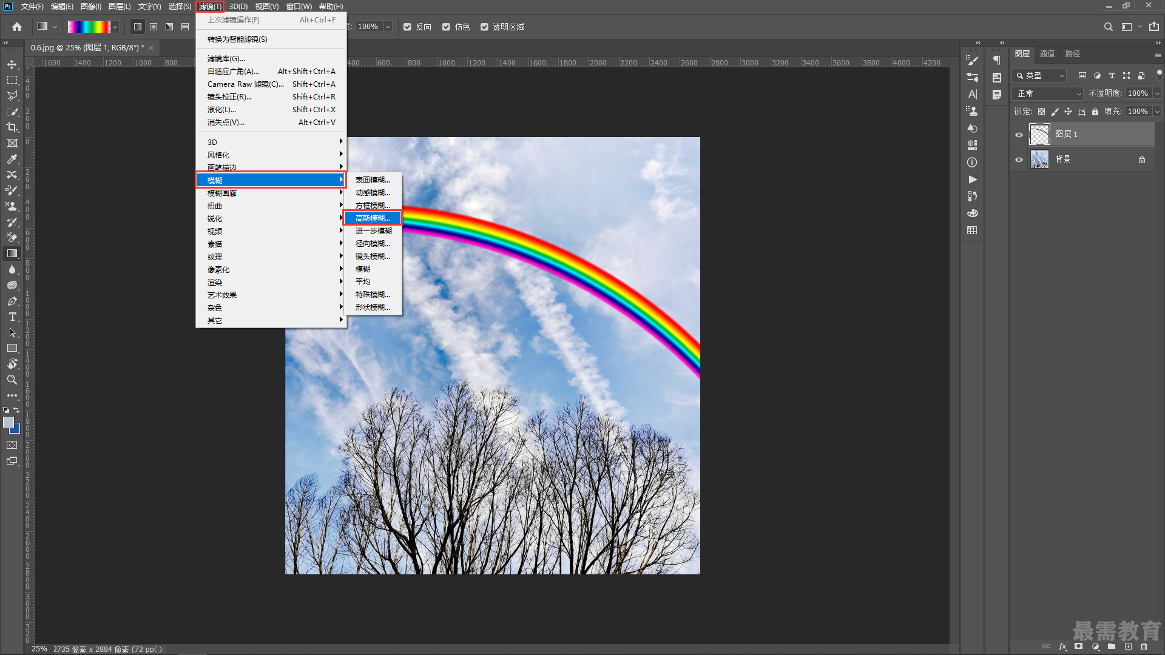Select the Horizontal Type tool
Viewport: 1165px width, 655px height.
coord(12,317)
